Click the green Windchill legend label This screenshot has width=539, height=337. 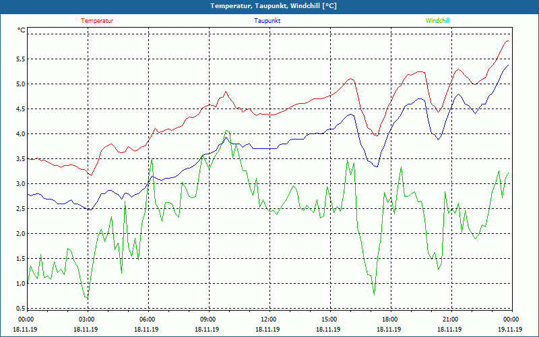pos(437,21)
